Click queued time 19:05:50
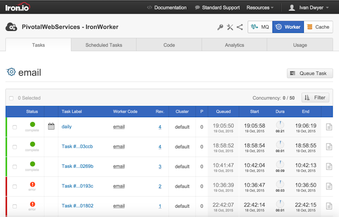 tap(223, 125)
